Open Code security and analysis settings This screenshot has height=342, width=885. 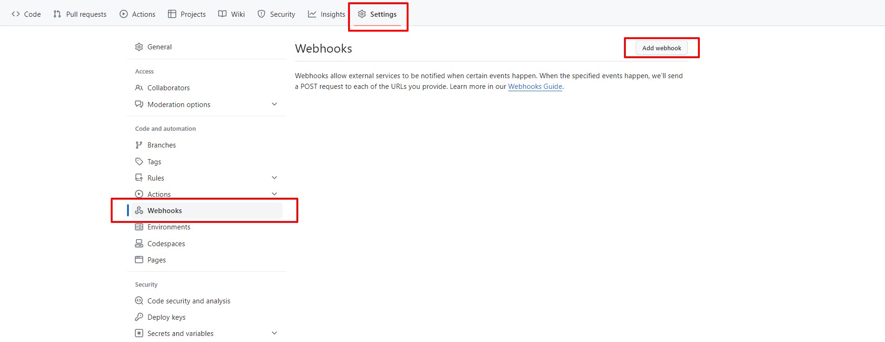188,301
